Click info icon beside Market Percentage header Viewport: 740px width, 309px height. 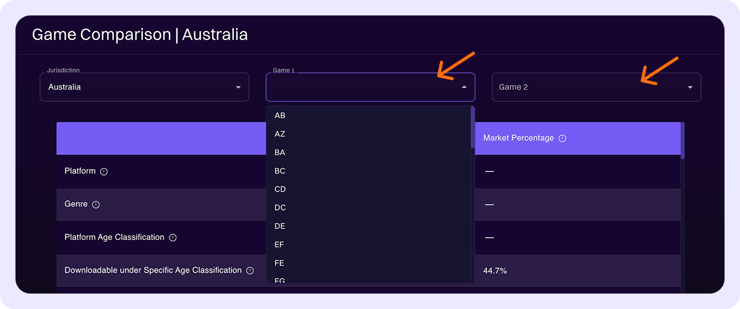tap(562, 138)
